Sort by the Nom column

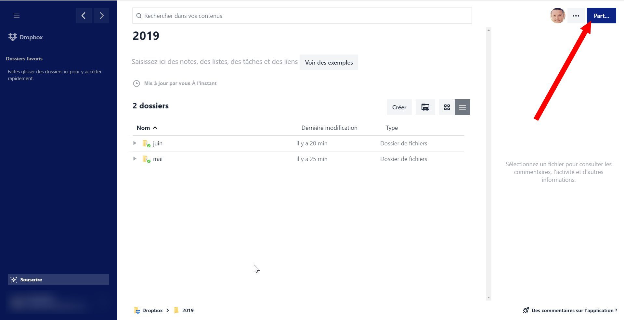coord(147,128)
